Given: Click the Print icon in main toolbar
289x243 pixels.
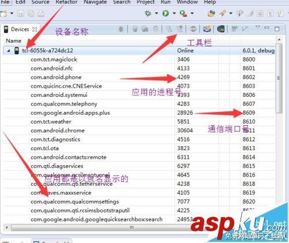Looking at the screenshot, I should tap(41, 13).
